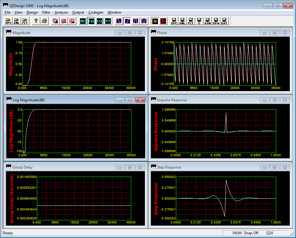The image size is (296, 238).
Task: Click the Print icon in toolbar
Action: pos(44,21)
